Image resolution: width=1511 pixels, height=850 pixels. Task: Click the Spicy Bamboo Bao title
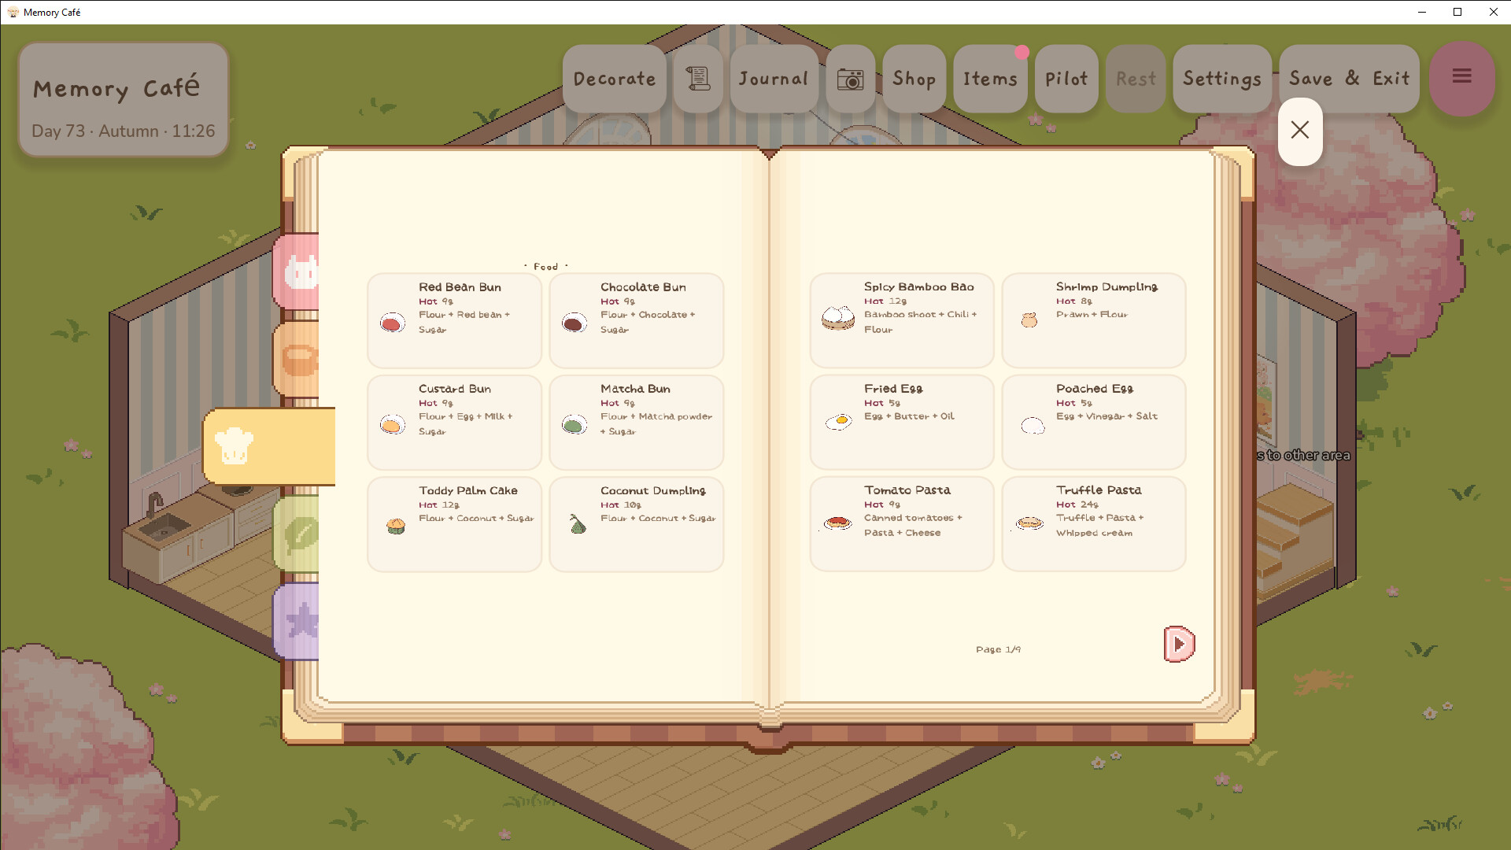pos(918,286)
